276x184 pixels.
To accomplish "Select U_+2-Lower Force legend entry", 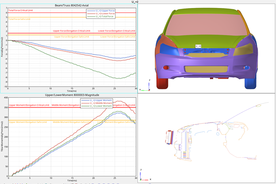I will [104, 13].
